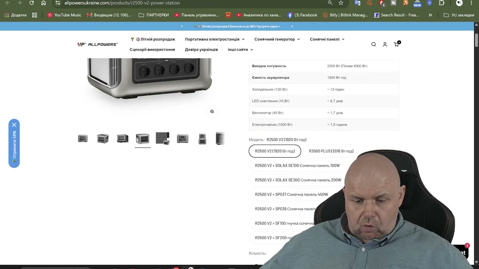Expand the інші сайти menu
The width and height of the screenshot is (479, 269).
240,50
